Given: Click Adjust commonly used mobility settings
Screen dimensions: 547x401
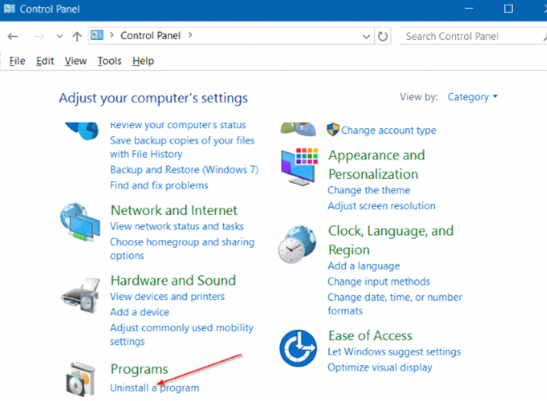Looking at the screenshot, I should coord(182,334).
